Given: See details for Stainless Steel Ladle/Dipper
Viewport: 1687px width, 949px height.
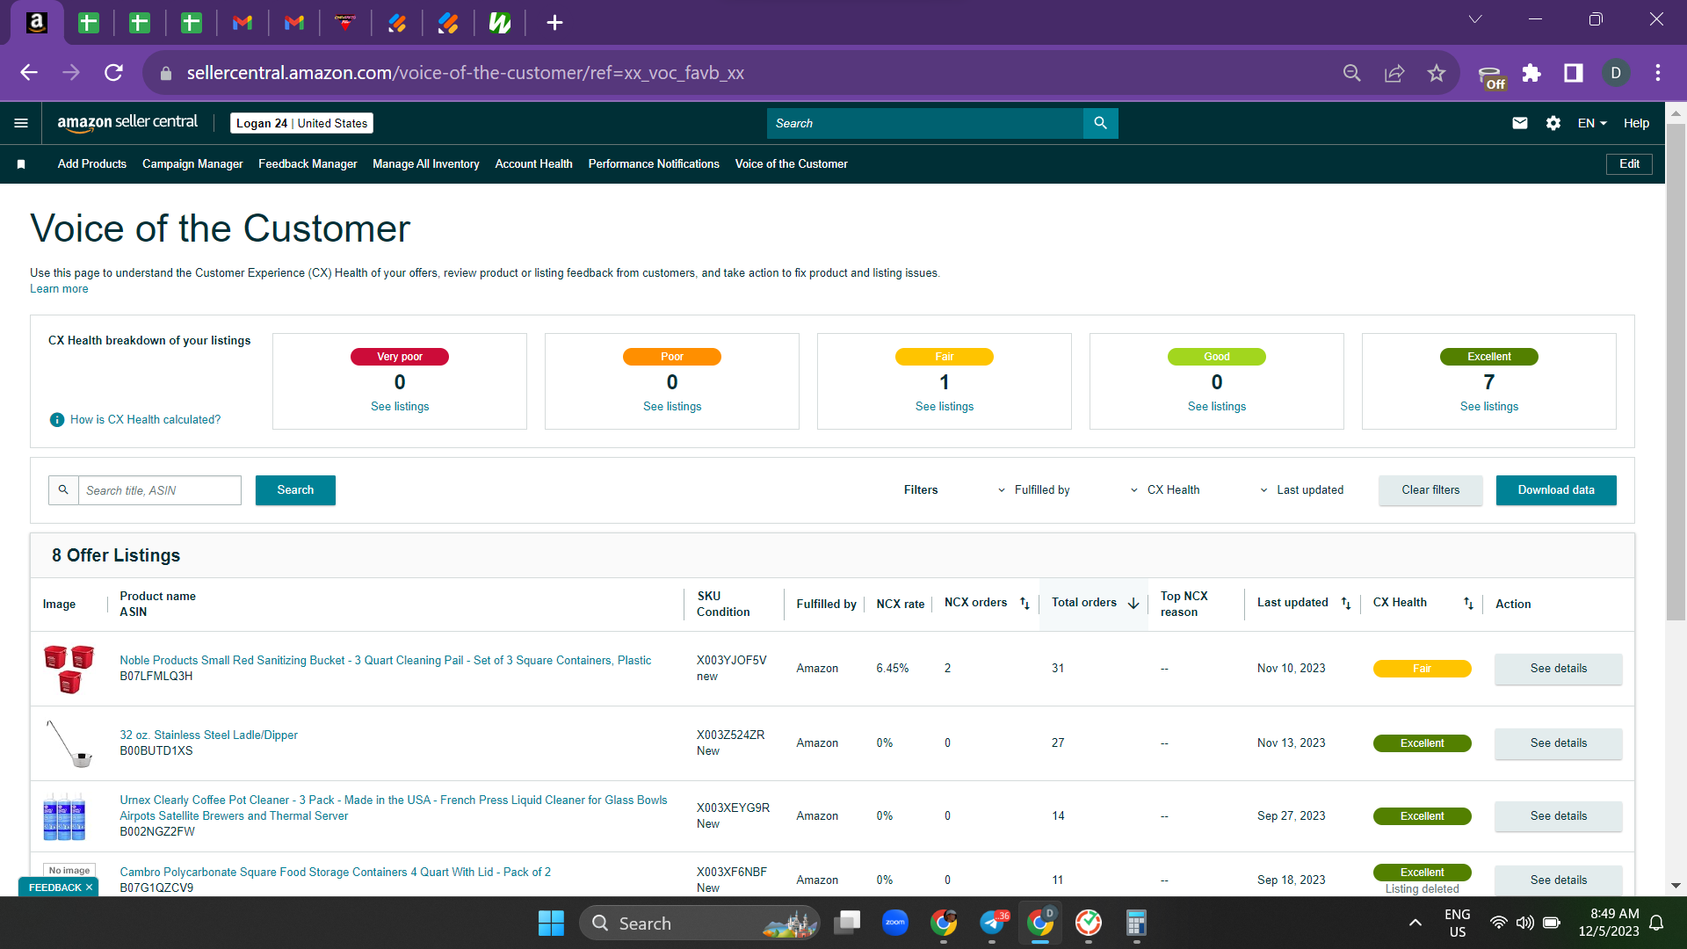Looking at the screenshot, I should click(1559, 743).
